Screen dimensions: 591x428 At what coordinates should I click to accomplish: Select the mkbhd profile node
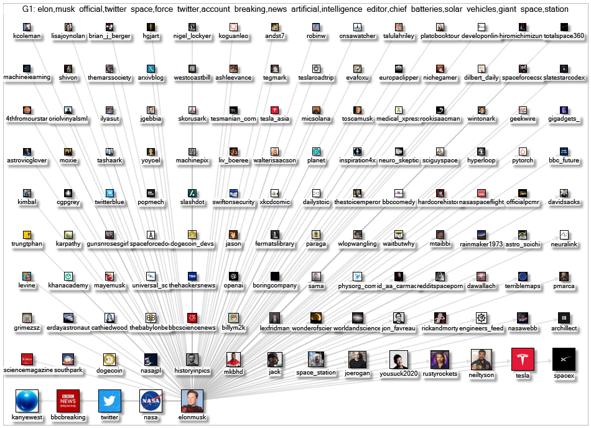pos(233,360)
